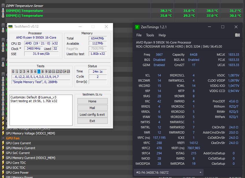This screenshot has height=178, width=245.
Task: Click lightning icon beside GPU Memory Current
Action: pos(3,148)
